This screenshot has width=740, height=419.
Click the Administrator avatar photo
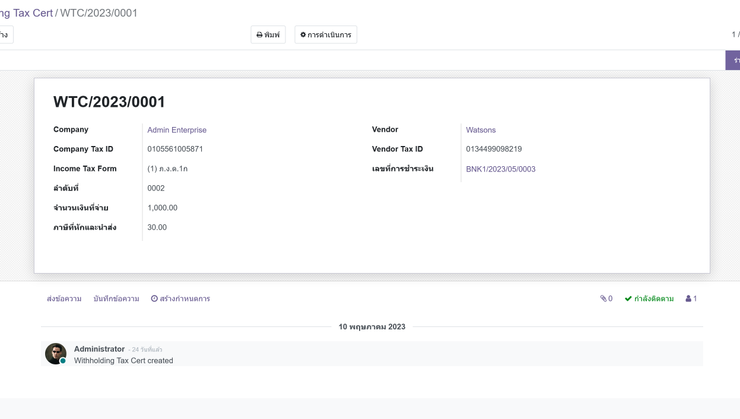tap(56, 354)
